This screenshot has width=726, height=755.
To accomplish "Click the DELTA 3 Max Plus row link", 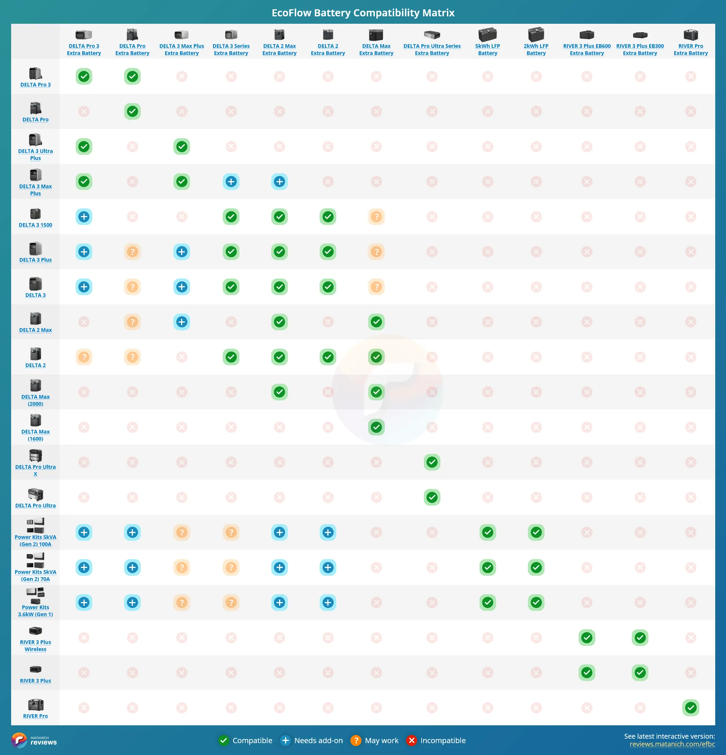I will click(35, 190).
